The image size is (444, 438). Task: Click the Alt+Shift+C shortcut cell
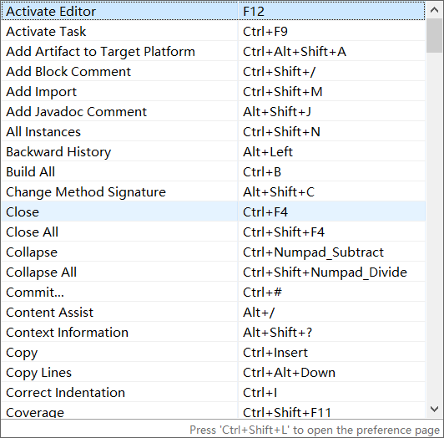coord(331,191)
